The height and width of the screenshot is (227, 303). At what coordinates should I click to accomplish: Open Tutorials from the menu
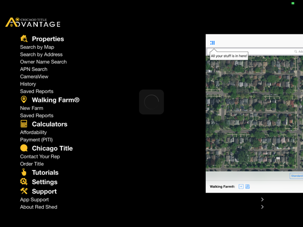pyautogui.click(x=45, y=172)
